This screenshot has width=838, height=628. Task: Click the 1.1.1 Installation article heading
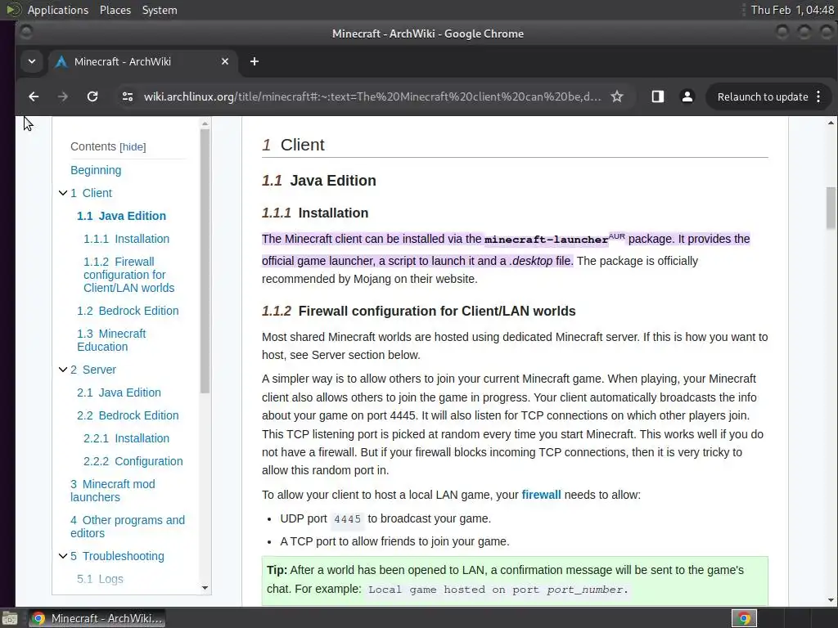pyautogui.click(x=315, y=213)
